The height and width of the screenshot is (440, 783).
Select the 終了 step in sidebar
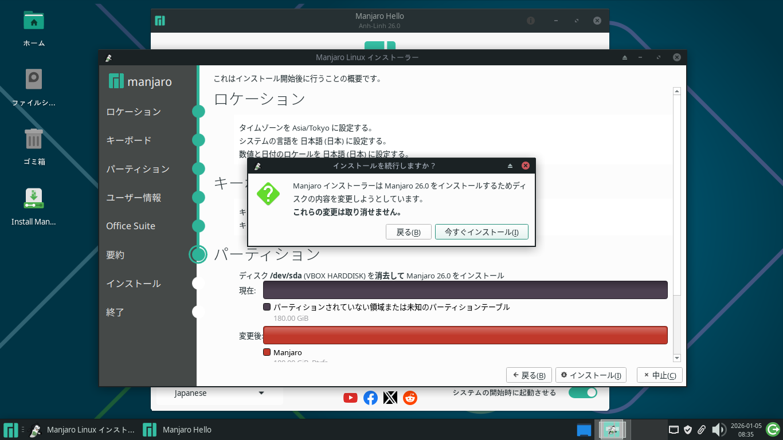click(115, 312)
